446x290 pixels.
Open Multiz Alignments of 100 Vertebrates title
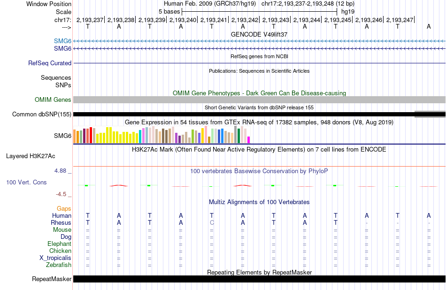coord(259,202)
